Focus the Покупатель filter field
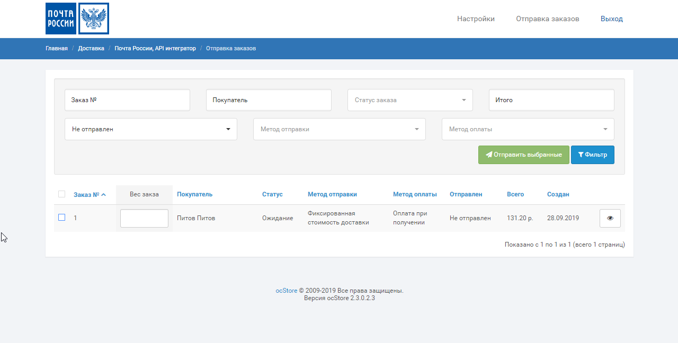Viewport: 678px width, 343px height. tap(269, 100)
